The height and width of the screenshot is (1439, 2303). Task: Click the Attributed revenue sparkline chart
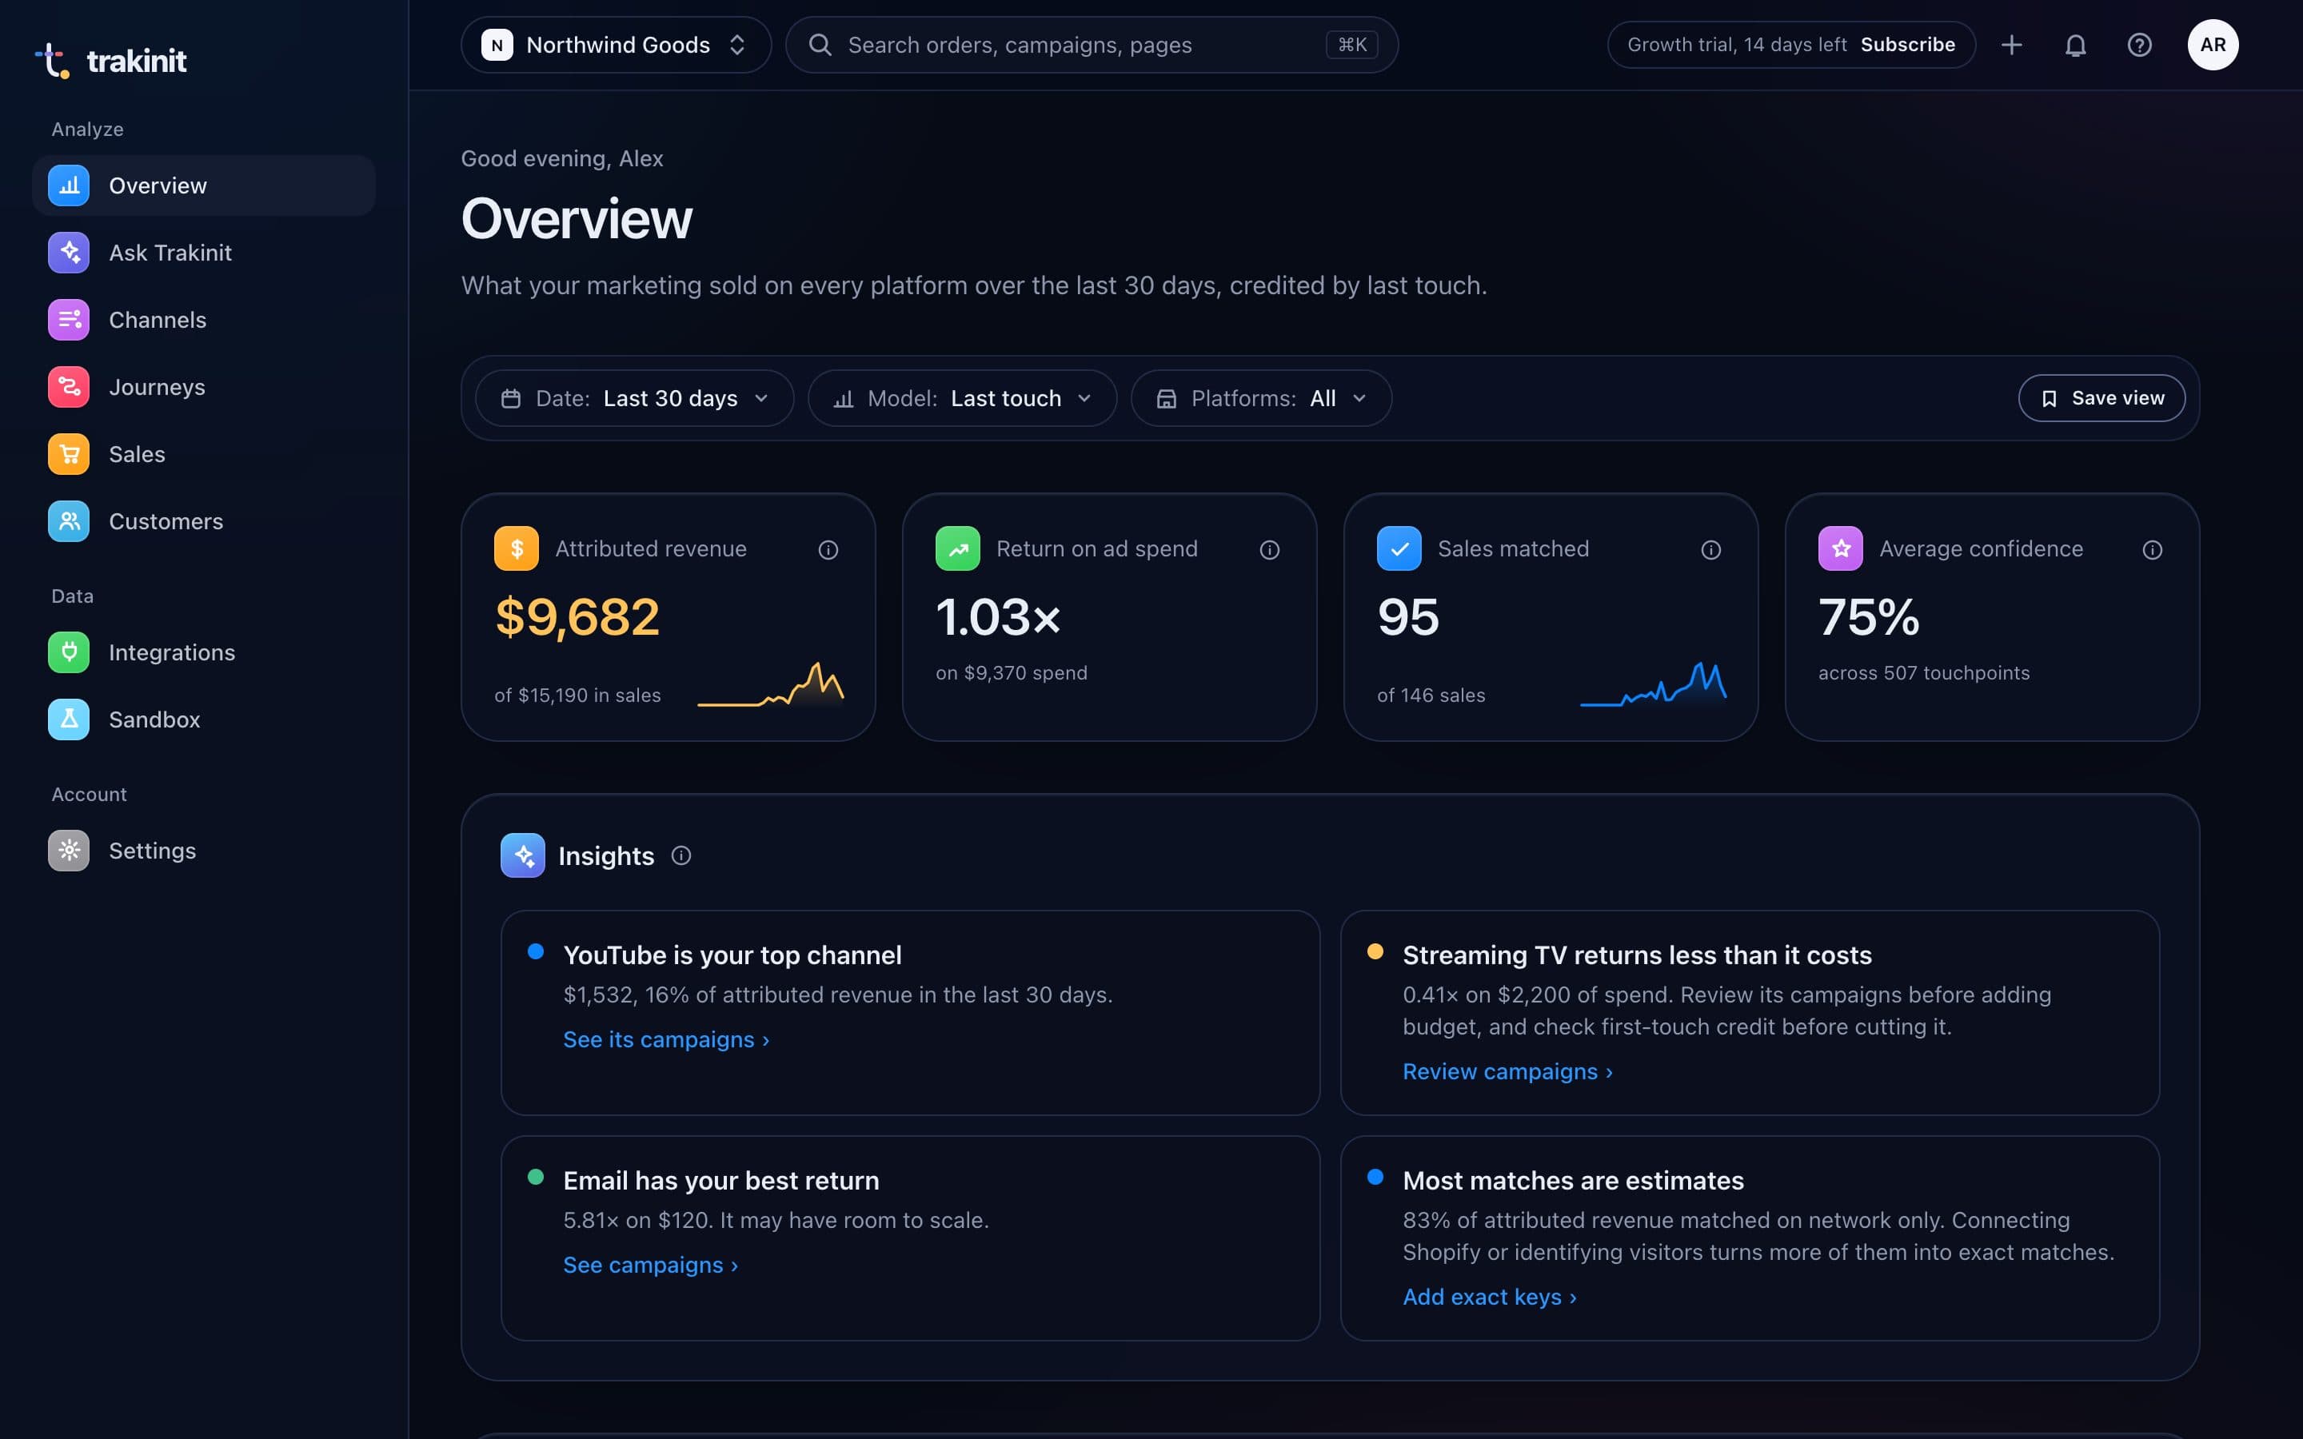pos(771,684)
